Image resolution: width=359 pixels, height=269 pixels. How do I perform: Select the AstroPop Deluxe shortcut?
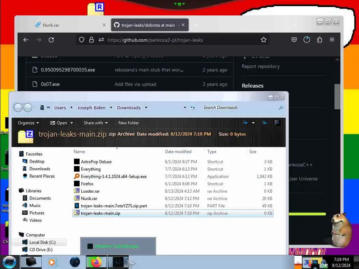[173, 162]
